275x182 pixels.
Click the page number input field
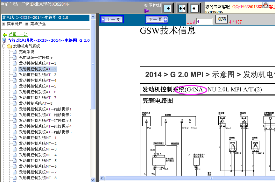pyautogui.click(x=204, y=22)
